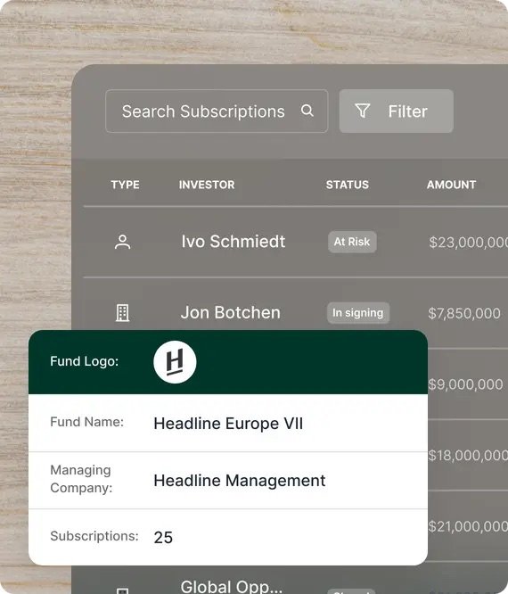Click the $23,000,000 amount

468,243
